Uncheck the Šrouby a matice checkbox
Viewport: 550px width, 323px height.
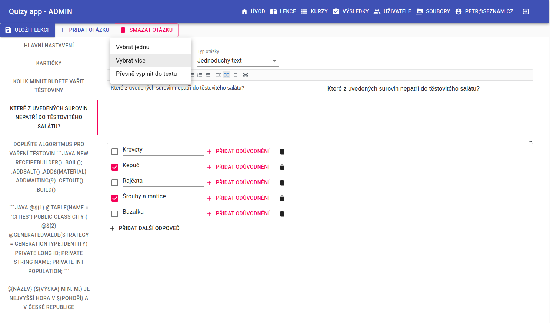point(115,198)
